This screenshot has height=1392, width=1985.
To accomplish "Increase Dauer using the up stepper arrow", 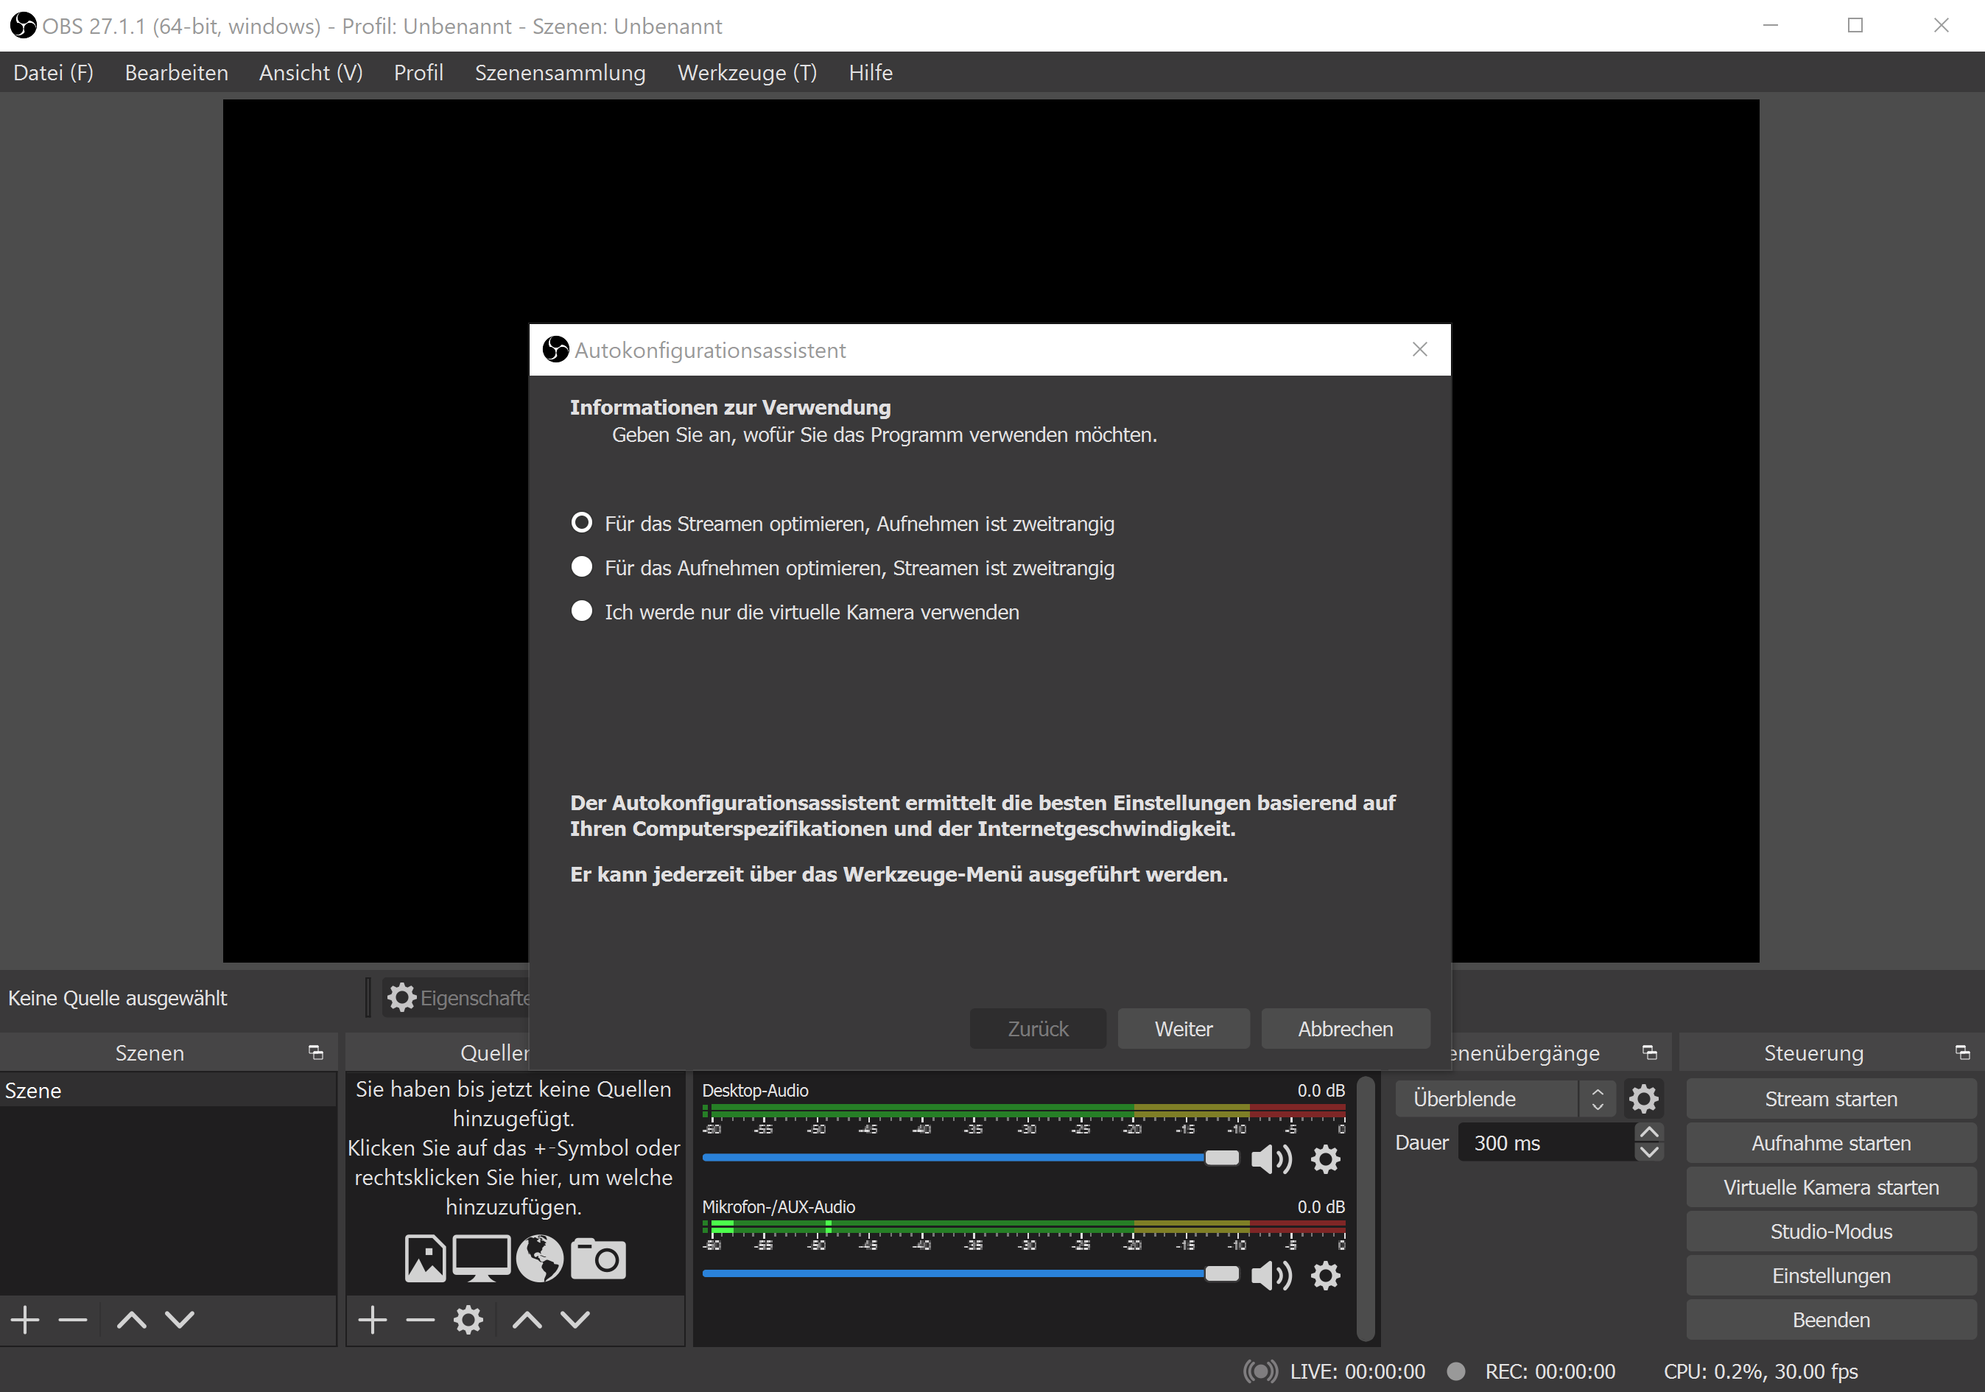I will click(x=1650, y=1131).
